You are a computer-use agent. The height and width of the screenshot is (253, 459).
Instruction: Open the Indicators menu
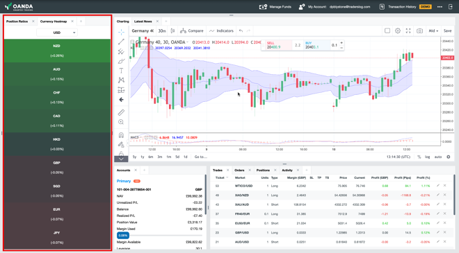point(222,30)
